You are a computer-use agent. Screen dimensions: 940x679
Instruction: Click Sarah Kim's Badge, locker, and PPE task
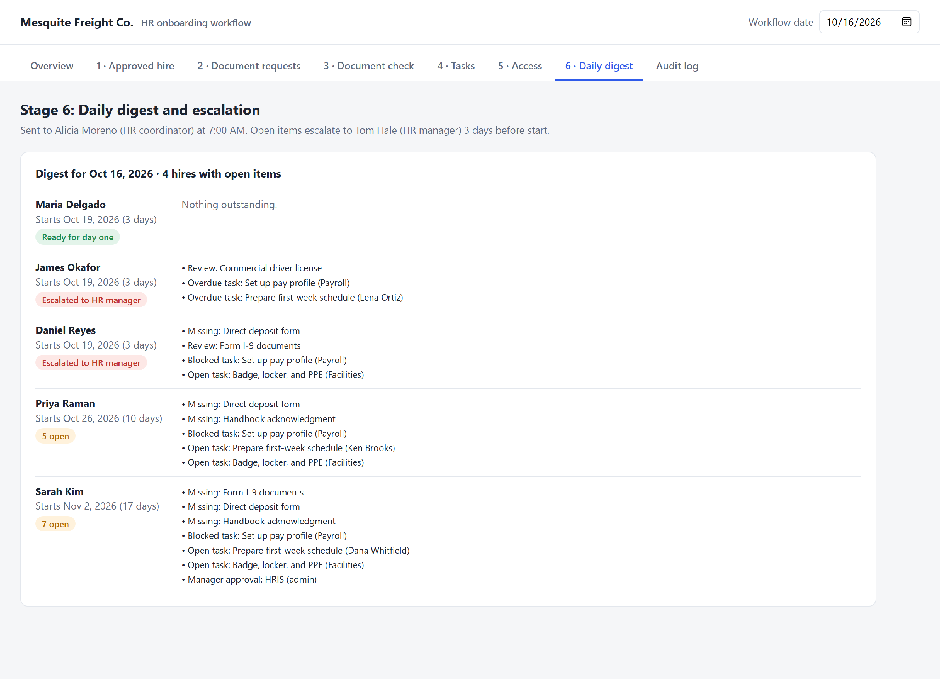(x=273, y=565)
